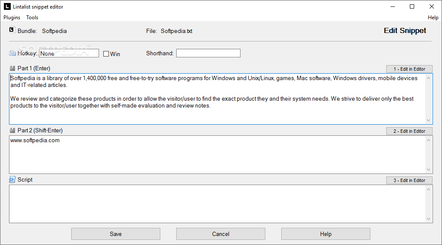The image size is (442, 245).
Task: Click the Shorthand: label
Action: pos(160,53)
